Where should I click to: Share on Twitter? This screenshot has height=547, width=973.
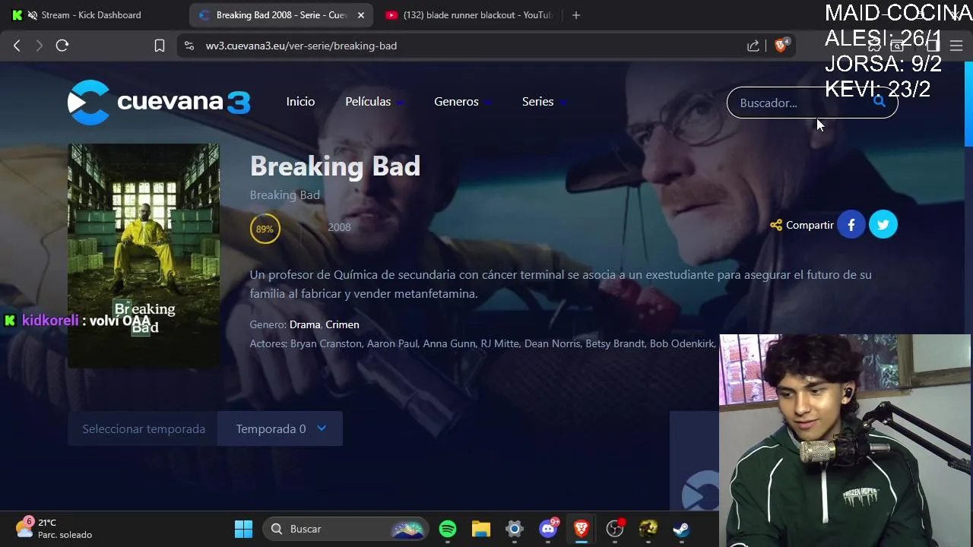point(883,225)
